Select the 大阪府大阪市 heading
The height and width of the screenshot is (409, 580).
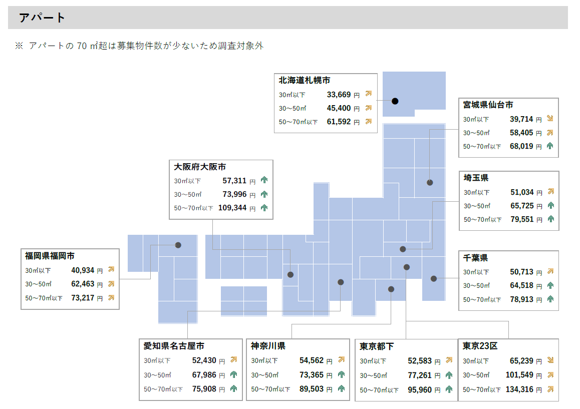coord(200,167)
